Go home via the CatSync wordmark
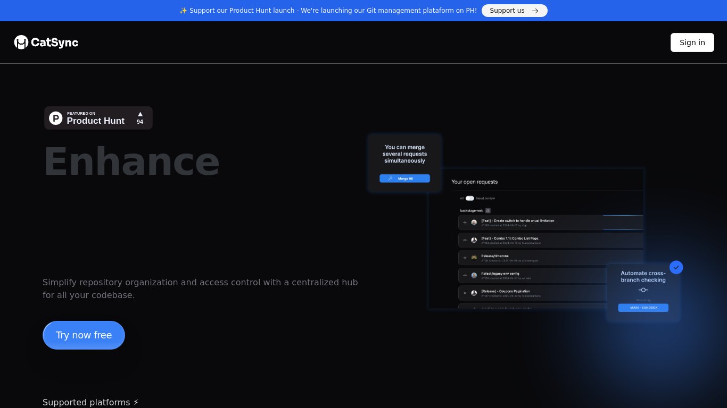The image size is (727, 408). click(55, 42)
